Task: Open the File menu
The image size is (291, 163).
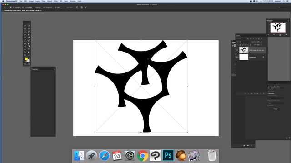Action: click(x=21, y=1)
